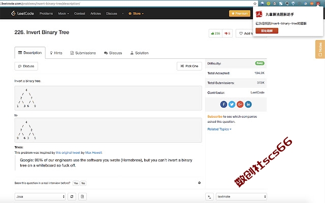Open the textmate editor theme dropdown
This screenshot has width=325, height=203.
pos(241,196)
